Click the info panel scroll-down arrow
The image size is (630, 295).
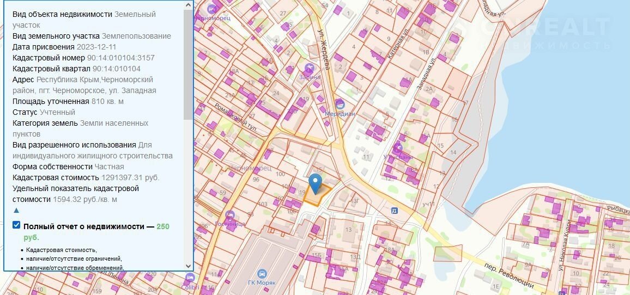pos(189,266)
